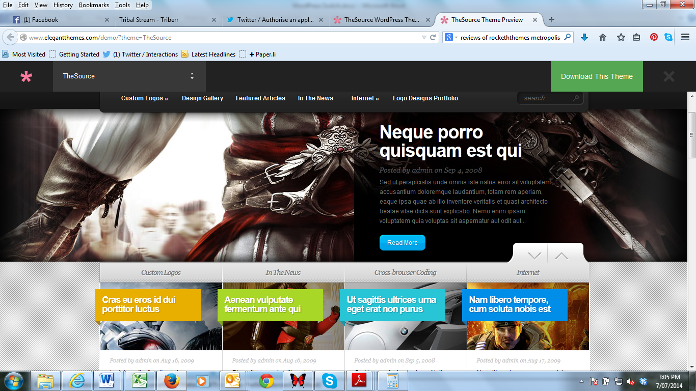Bookmark this page with the star icon

click(621, 37)
